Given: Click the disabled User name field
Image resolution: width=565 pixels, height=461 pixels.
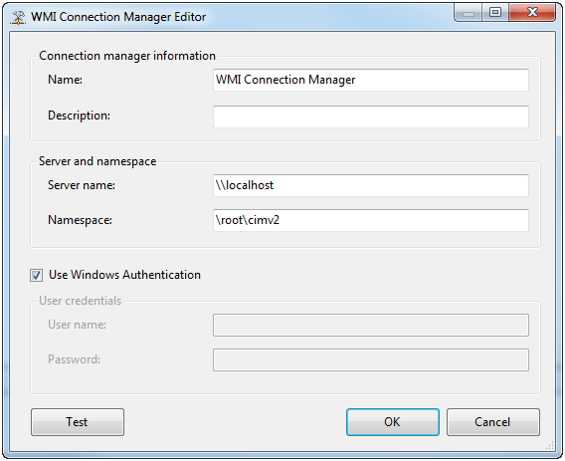Looking at the screenshot, I should [x=371, y=325].
